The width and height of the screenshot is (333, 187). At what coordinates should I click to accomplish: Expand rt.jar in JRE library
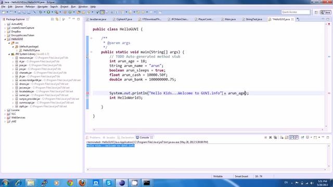pos(13,61)
